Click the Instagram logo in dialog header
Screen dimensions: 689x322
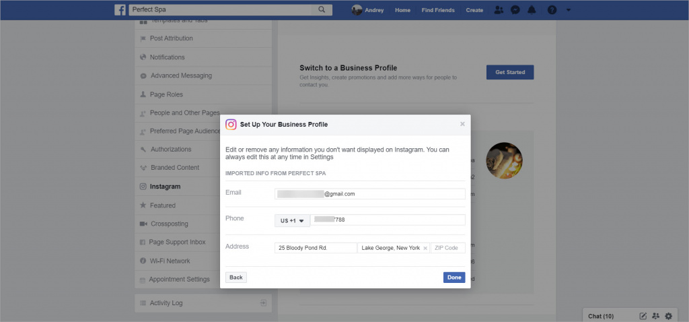coord(231,125)
